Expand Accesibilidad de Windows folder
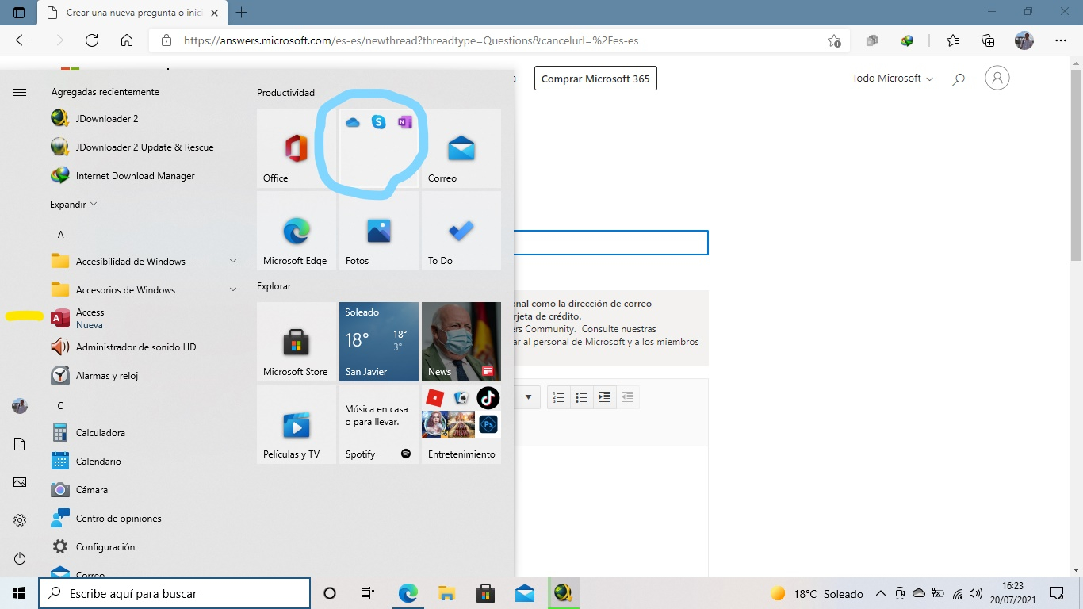Image resolution: width=1083 pixels, height=609 pixels. (x=144, y=261)
